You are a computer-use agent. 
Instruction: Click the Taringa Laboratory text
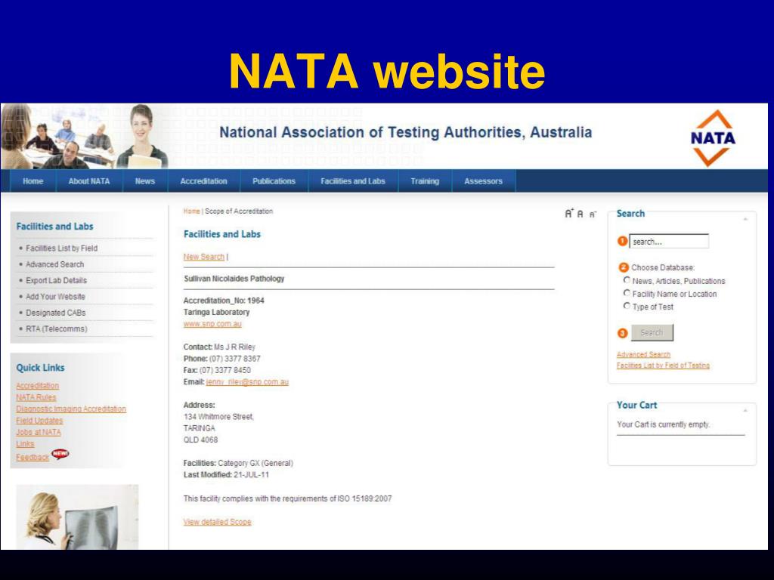(x=216, y=312)
